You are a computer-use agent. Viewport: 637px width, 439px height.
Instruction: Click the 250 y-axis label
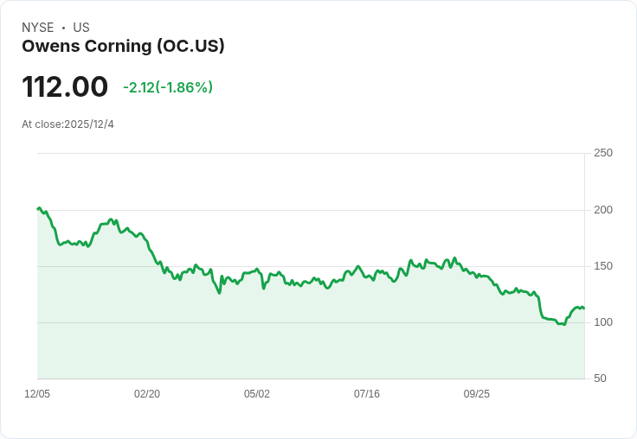603,153
